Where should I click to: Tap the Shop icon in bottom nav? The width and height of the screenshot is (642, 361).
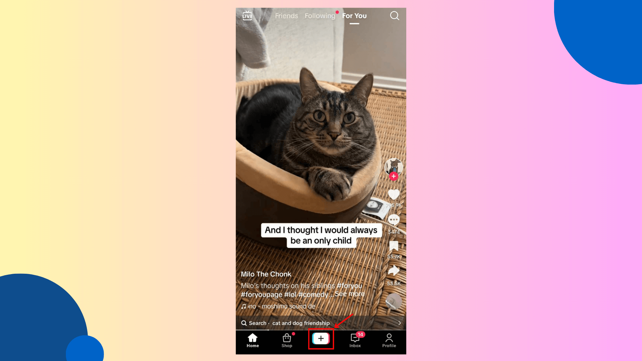(x=287, y=339)
